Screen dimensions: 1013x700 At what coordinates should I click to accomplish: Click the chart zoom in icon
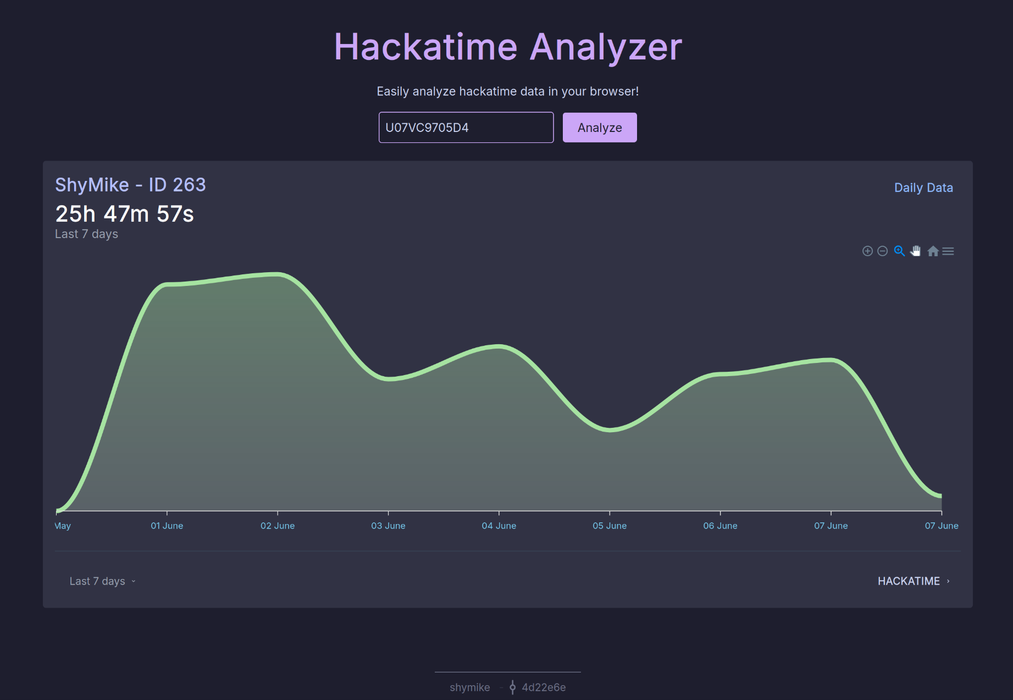coord(867,251)
